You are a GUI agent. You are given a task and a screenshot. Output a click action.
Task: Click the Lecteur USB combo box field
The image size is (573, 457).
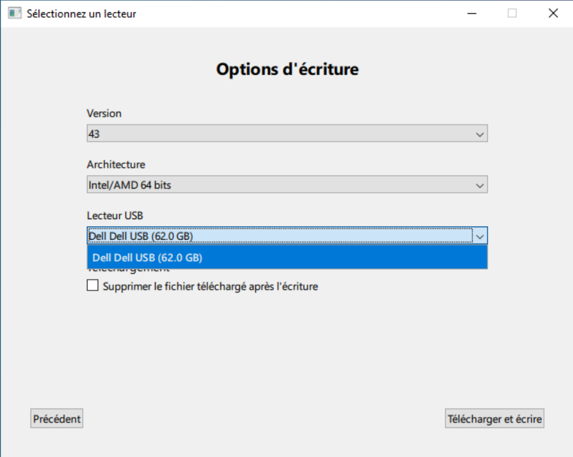(x=279, y=236)
